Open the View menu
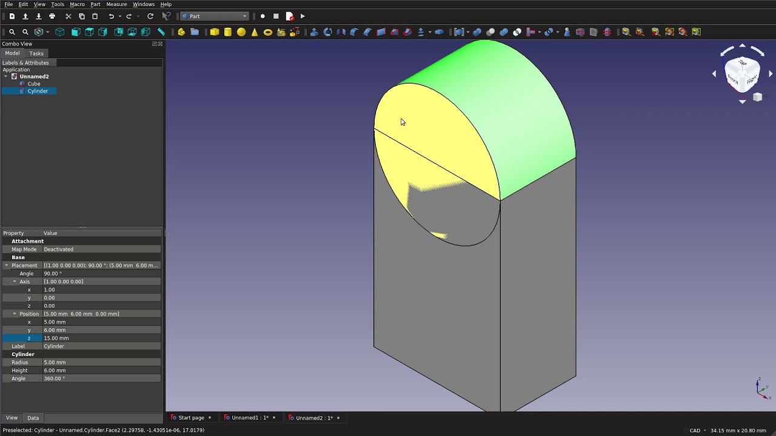This screenshot has height=436, width=776. (39, 4)
